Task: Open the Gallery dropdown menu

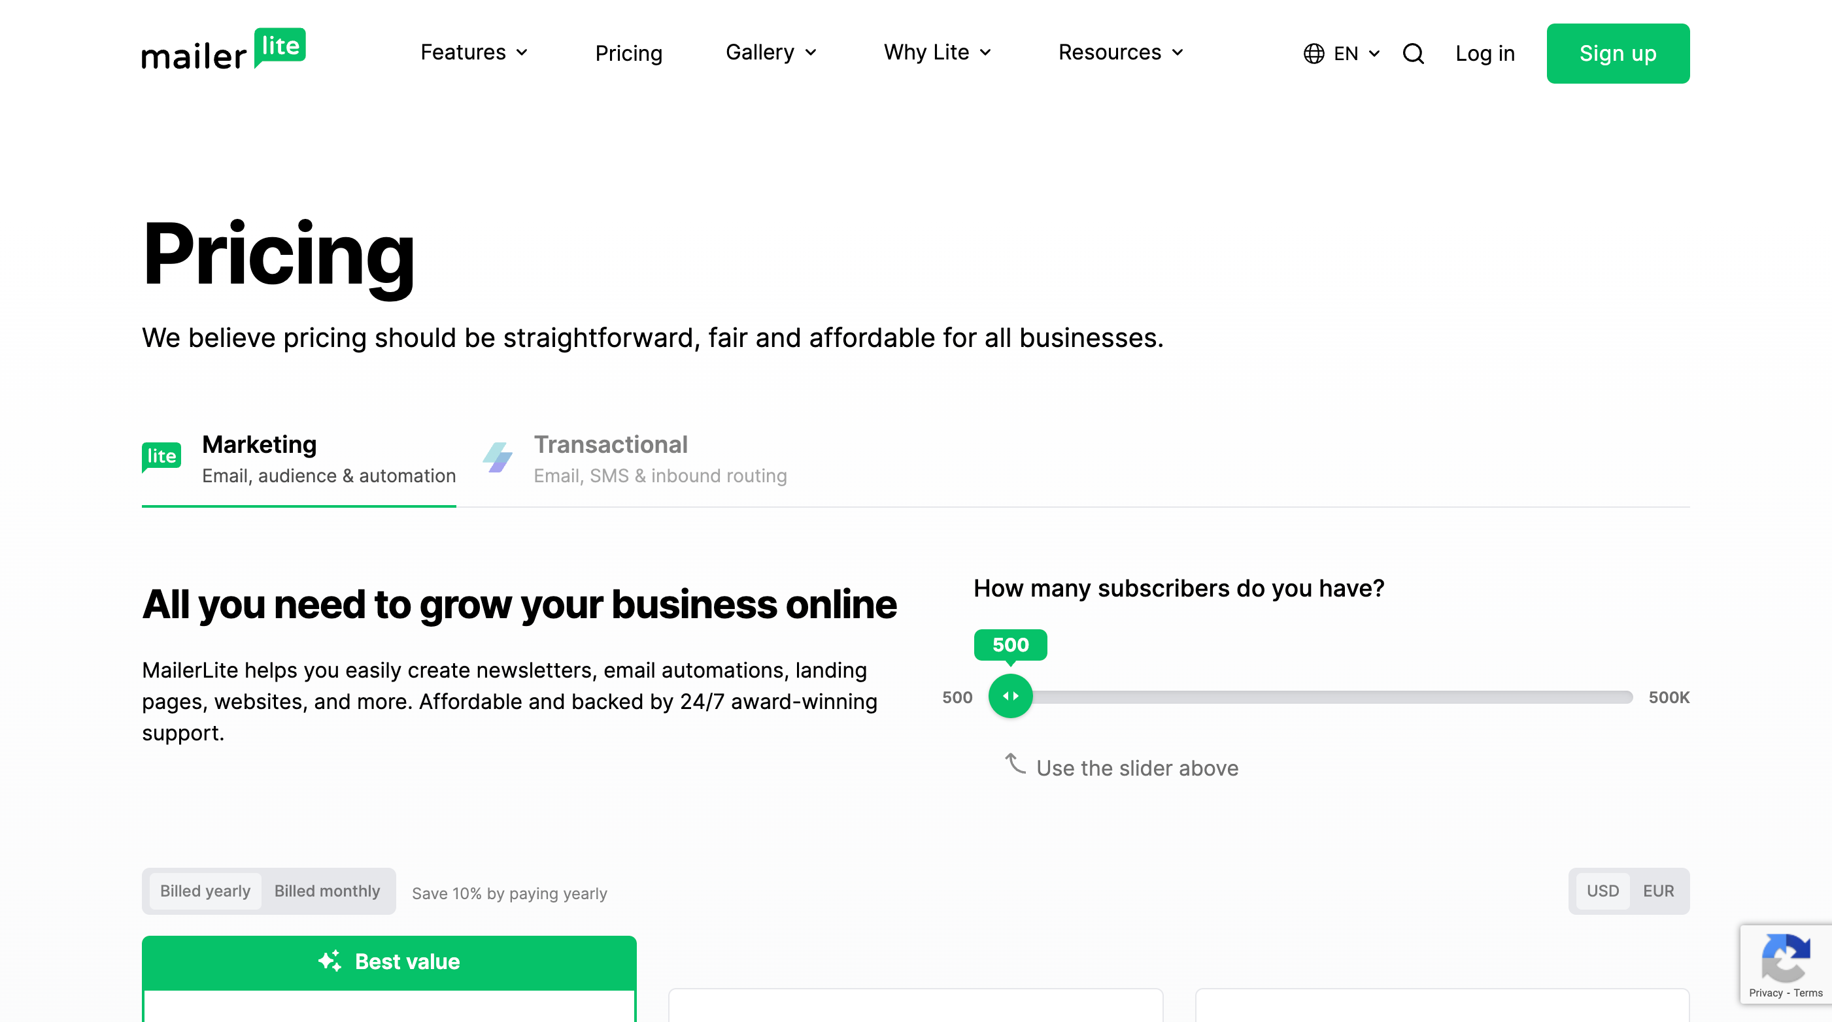Action: [x=771, y=52]
